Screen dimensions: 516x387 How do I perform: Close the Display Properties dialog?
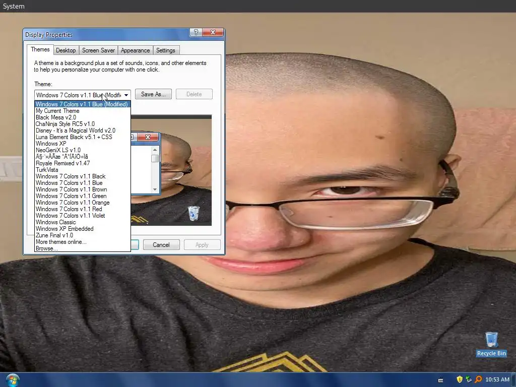[213, 32]
